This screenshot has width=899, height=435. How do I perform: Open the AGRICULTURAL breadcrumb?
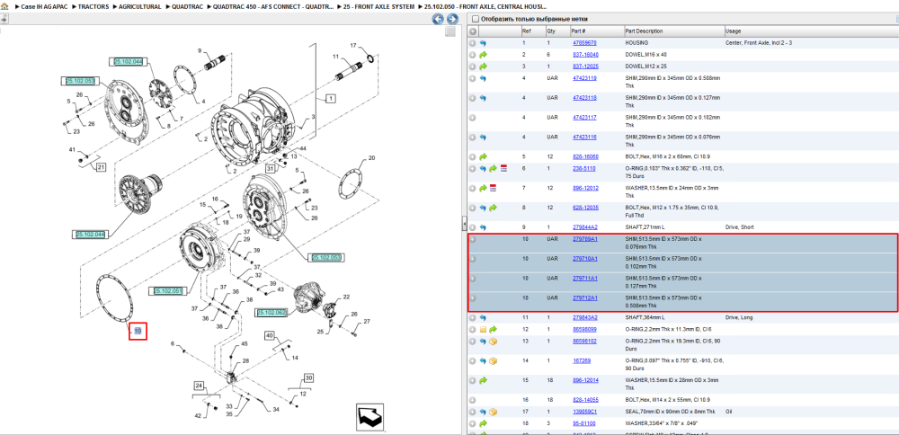[x=140, y=6]
